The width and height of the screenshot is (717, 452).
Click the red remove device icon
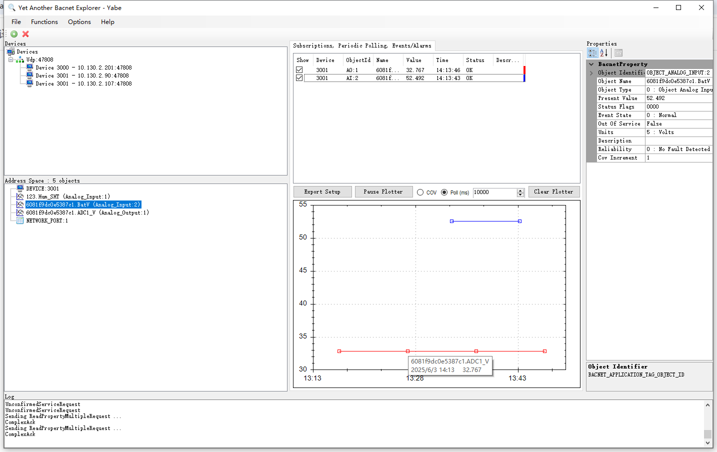click(25, 34)
